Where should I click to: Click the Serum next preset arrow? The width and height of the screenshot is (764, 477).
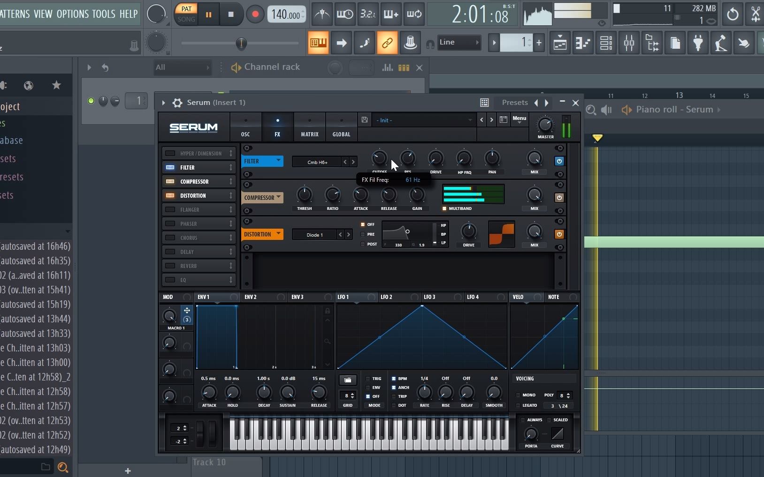(491, 120)
